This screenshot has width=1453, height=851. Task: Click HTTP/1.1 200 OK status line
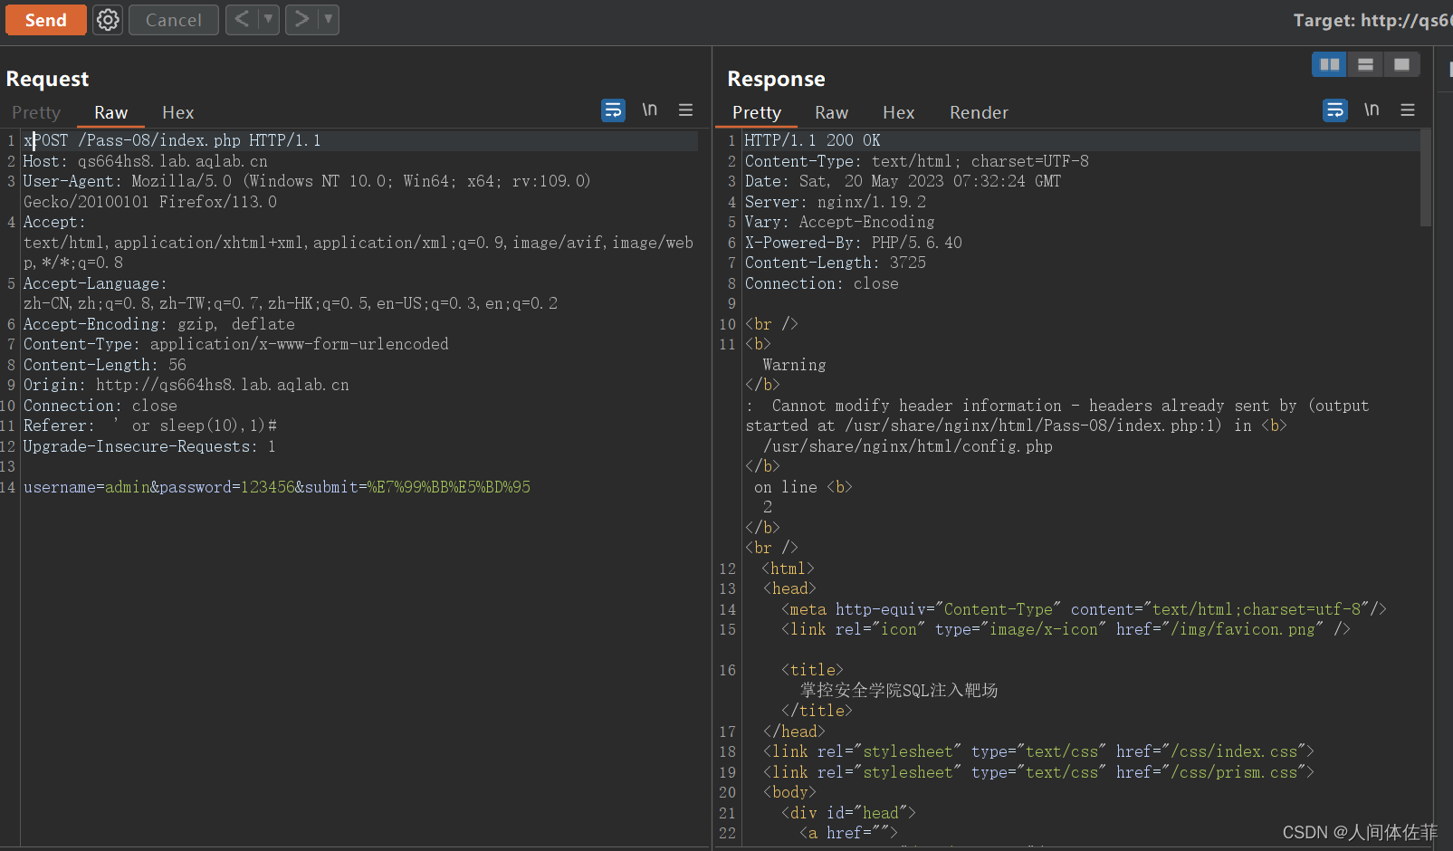813,140
